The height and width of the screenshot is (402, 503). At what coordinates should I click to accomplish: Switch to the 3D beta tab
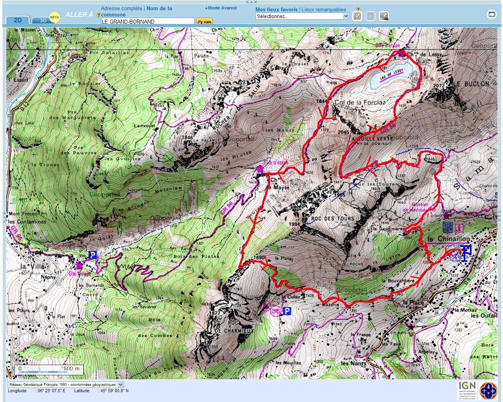pyautogui.click(x=43, y=20)
